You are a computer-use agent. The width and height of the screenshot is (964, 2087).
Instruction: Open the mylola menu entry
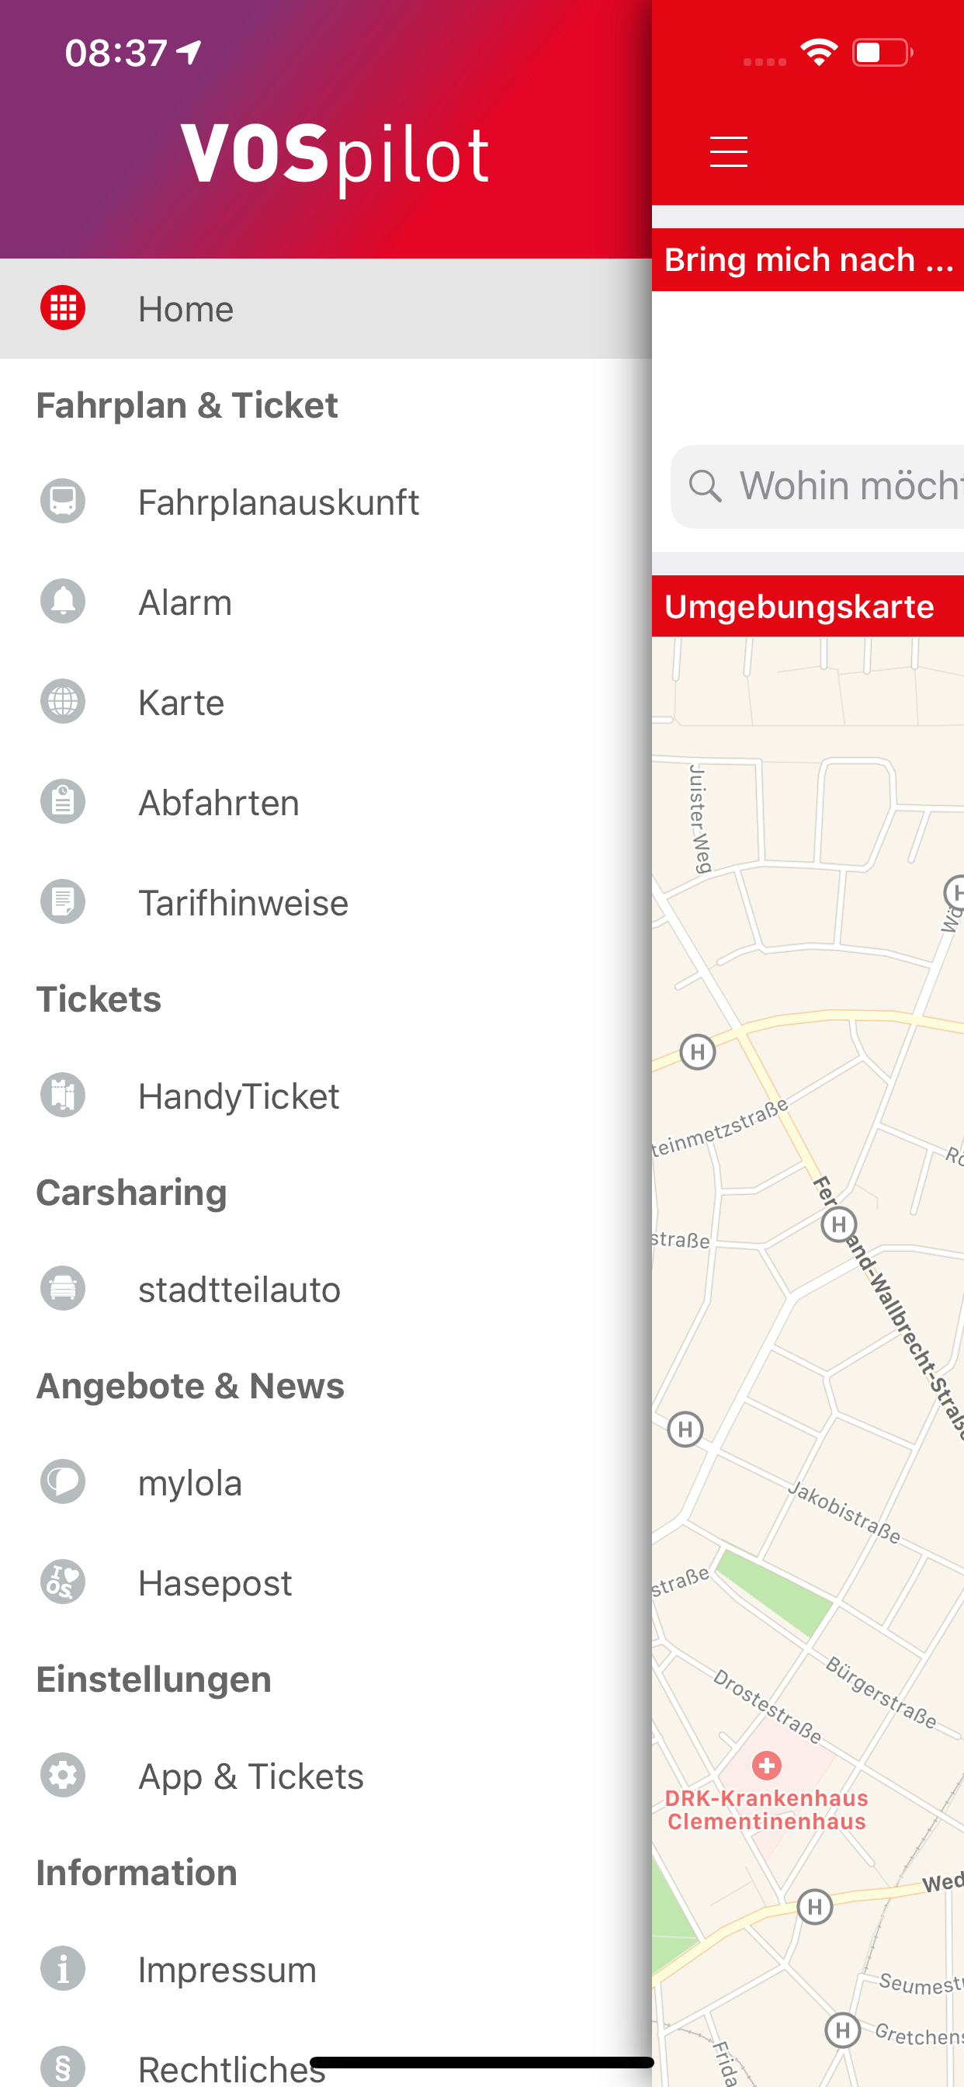coord(190,1483)
